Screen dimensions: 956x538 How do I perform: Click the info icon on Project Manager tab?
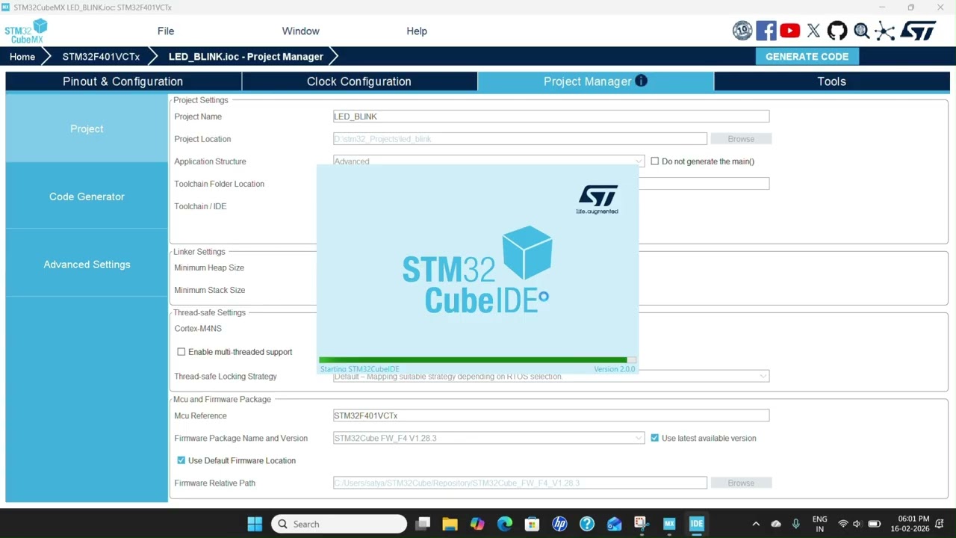pyautogui.click(x=641, y=81)
